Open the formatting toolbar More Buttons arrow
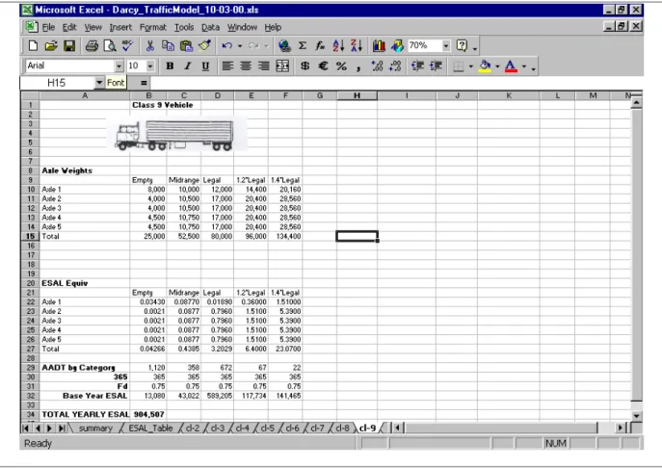Image resolution: width=662 pixels, height=468 pixels. [x=533, y=67]
